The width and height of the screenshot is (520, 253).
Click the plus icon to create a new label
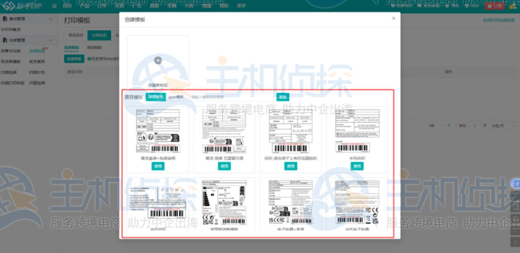pyautogui.click(x=158, y=60)
